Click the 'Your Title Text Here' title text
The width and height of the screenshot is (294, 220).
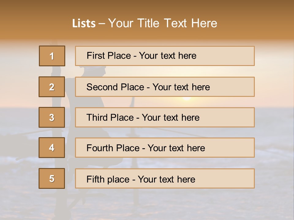pos(163,24)
